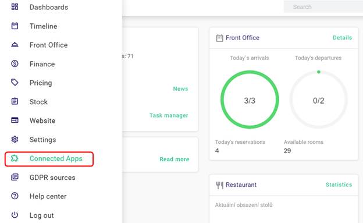Open Settings from the sidebar
The height and width of the screenshot is (223, 363).
(42, 140)
